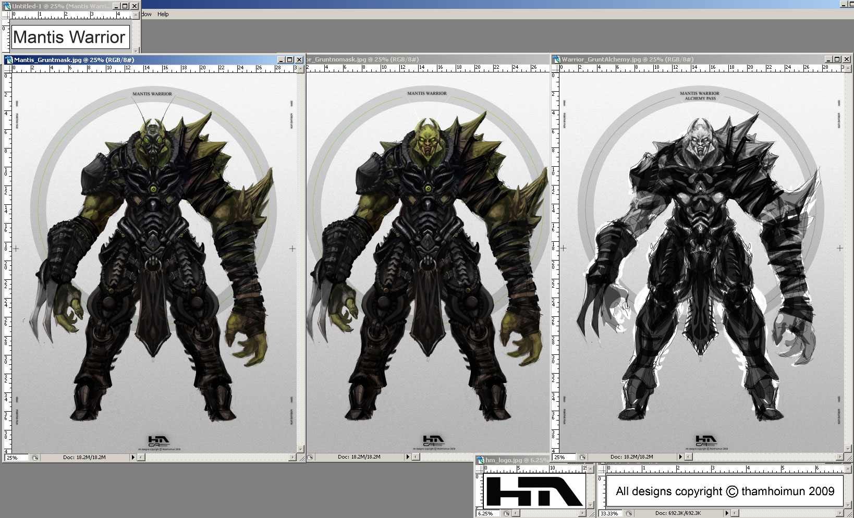
Task: Click scroll-down arrow in copyright window vertical scrollbar
Action: (848, 505)
